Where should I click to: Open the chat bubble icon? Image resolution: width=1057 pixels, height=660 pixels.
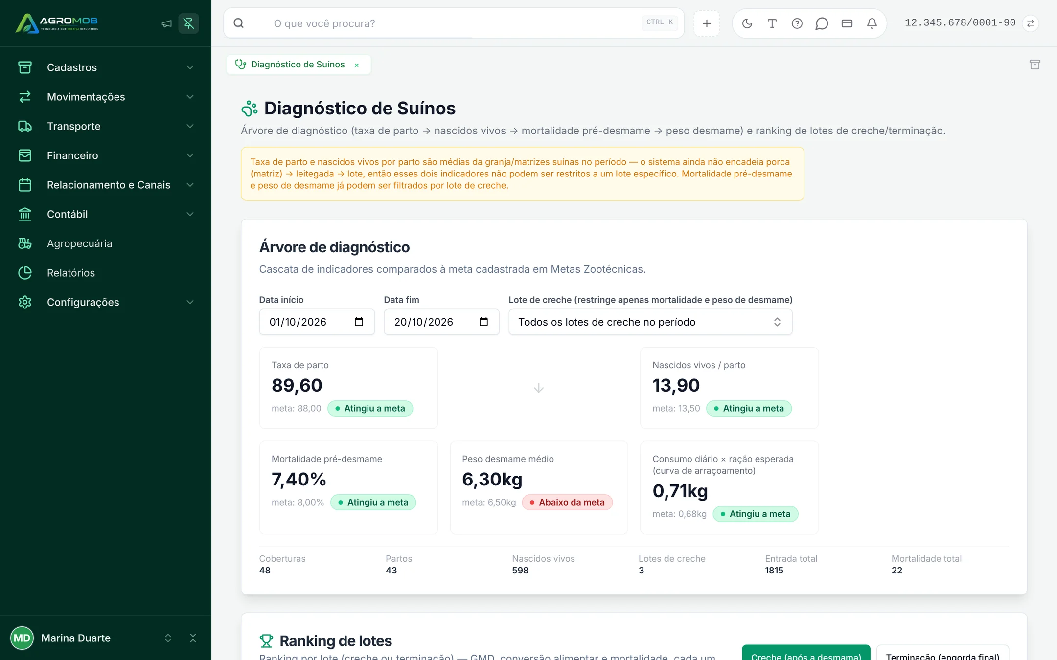coord(822,23)
